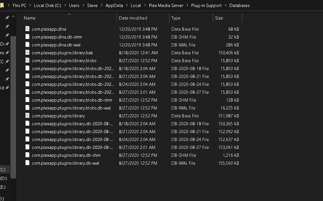This screenshot has height=201, width=323.
Task: Click the navigation pane vertical scrollbar
Action: 13,94
